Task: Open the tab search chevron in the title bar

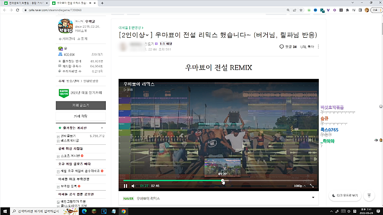Action: point(352,3)
